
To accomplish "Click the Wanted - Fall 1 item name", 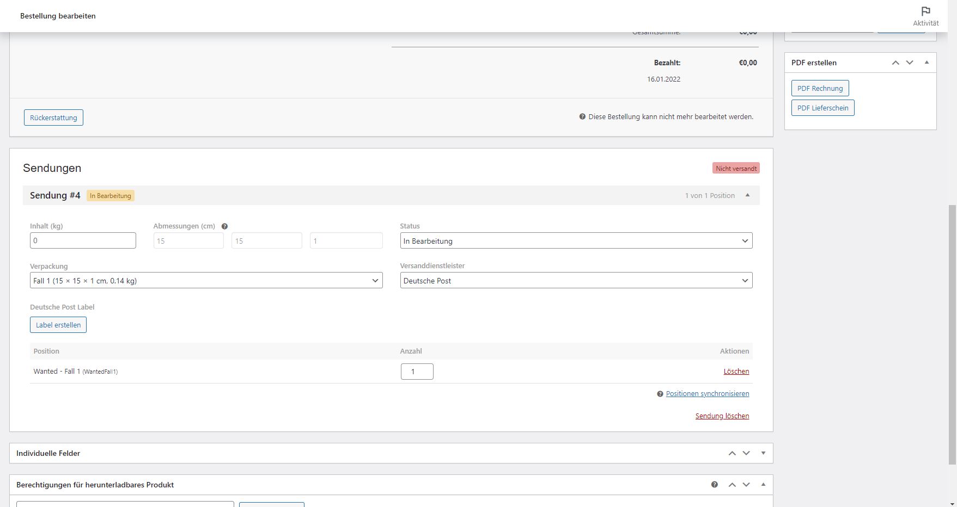I will [x=57, y=372].
